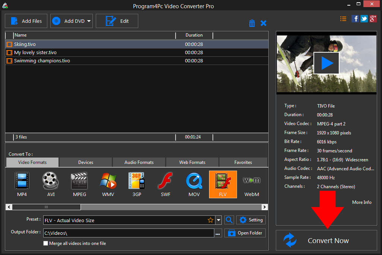
Task: Click the Add Files button
Action: click(x=26, y=21)
